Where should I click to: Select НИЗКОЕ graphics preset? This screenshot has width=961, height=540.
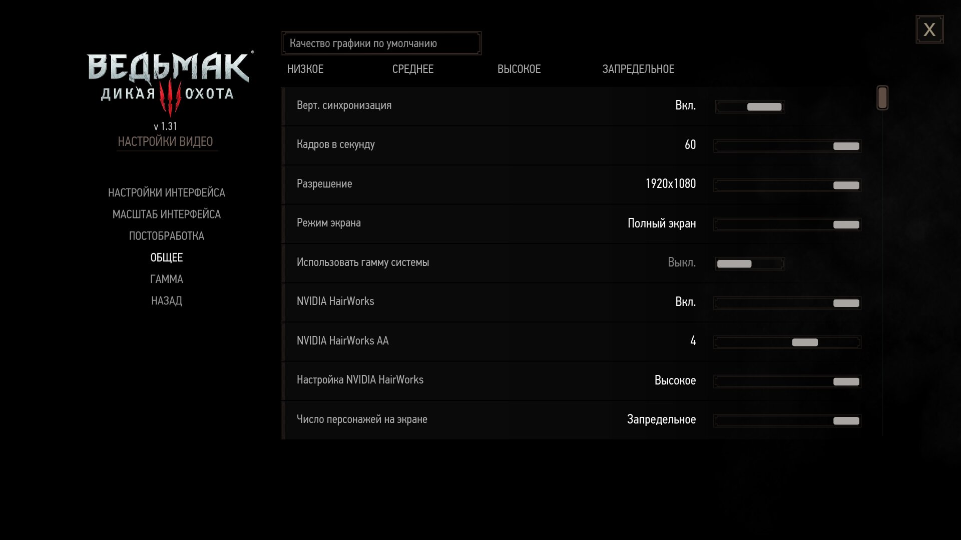coord(305,69)
